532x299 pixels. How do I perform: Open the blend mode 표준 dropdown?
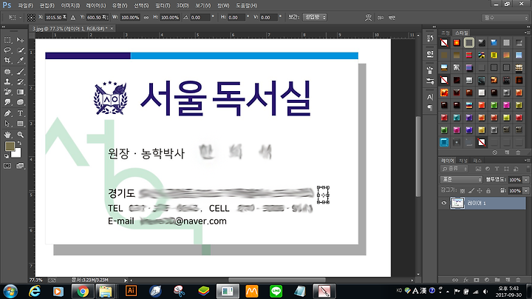click(461, 179)
